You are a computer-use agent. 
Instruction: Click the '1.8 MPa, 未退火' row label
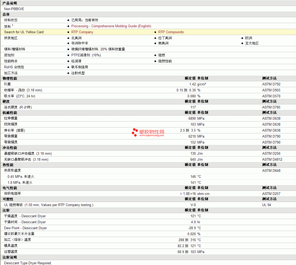coord(20,183)
